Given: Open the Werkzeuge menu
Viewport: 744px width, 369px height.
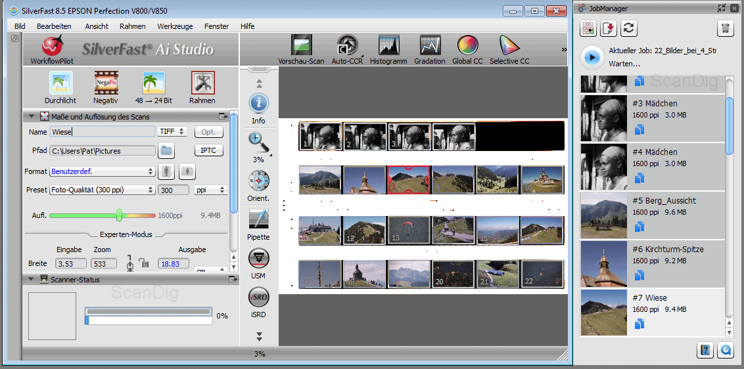Looking at the screenshot, I should (x=175, y=26).
